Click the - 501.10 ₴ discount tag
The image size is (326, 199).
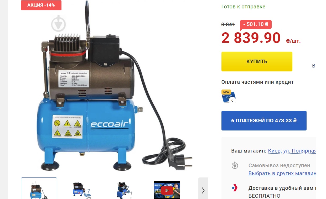point(256,24)
